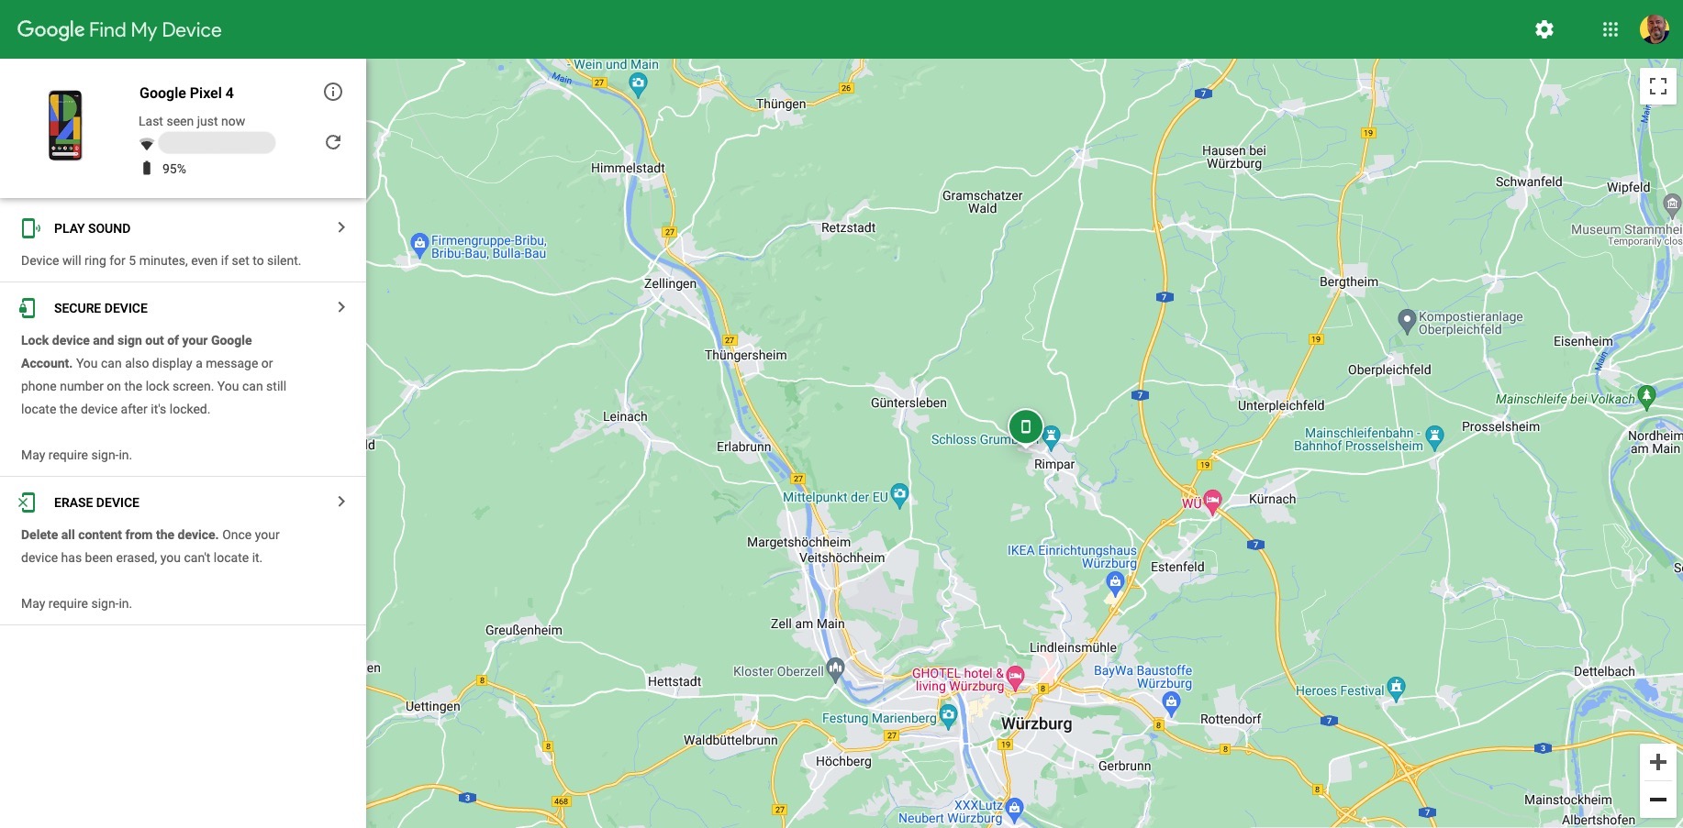Open the settings gear icon
Image resolution: width=1683 pixels, height=828 pixels.
point(1544,29)
